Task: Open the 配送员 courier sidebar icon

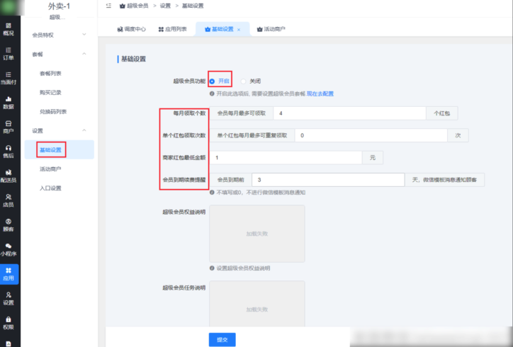Action: (x=9, y=176)
